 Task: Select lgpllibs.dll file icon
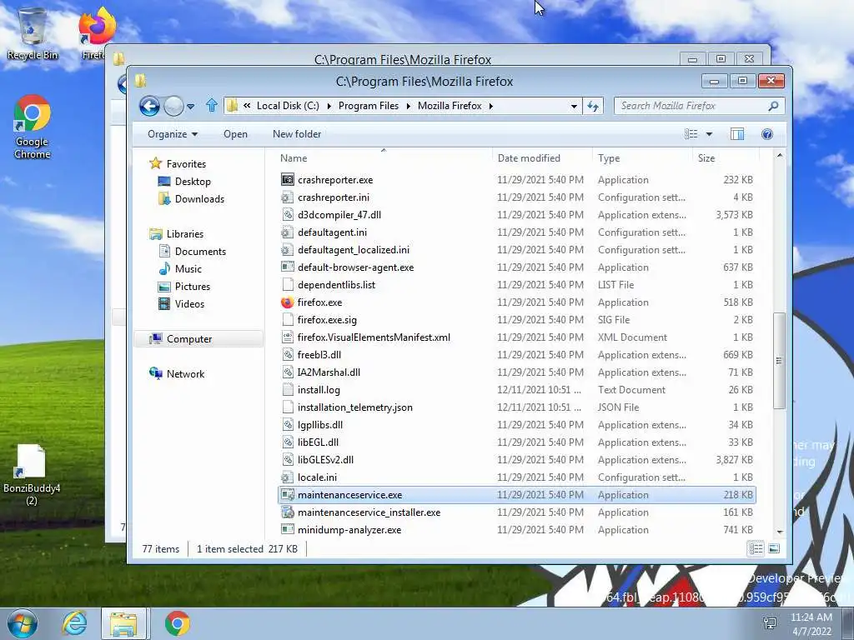pos(287,424)
